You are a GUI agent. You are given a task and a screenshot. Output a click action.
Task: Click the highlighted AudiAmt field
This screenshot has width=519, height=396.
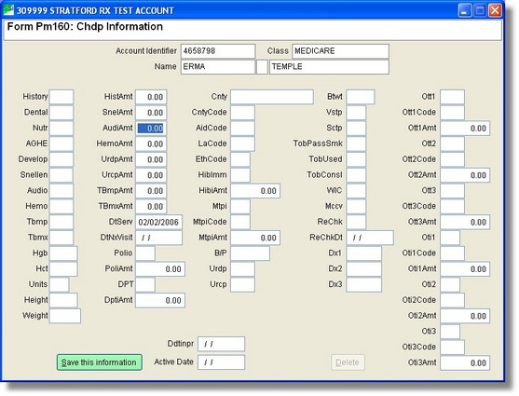coord(151,128)
